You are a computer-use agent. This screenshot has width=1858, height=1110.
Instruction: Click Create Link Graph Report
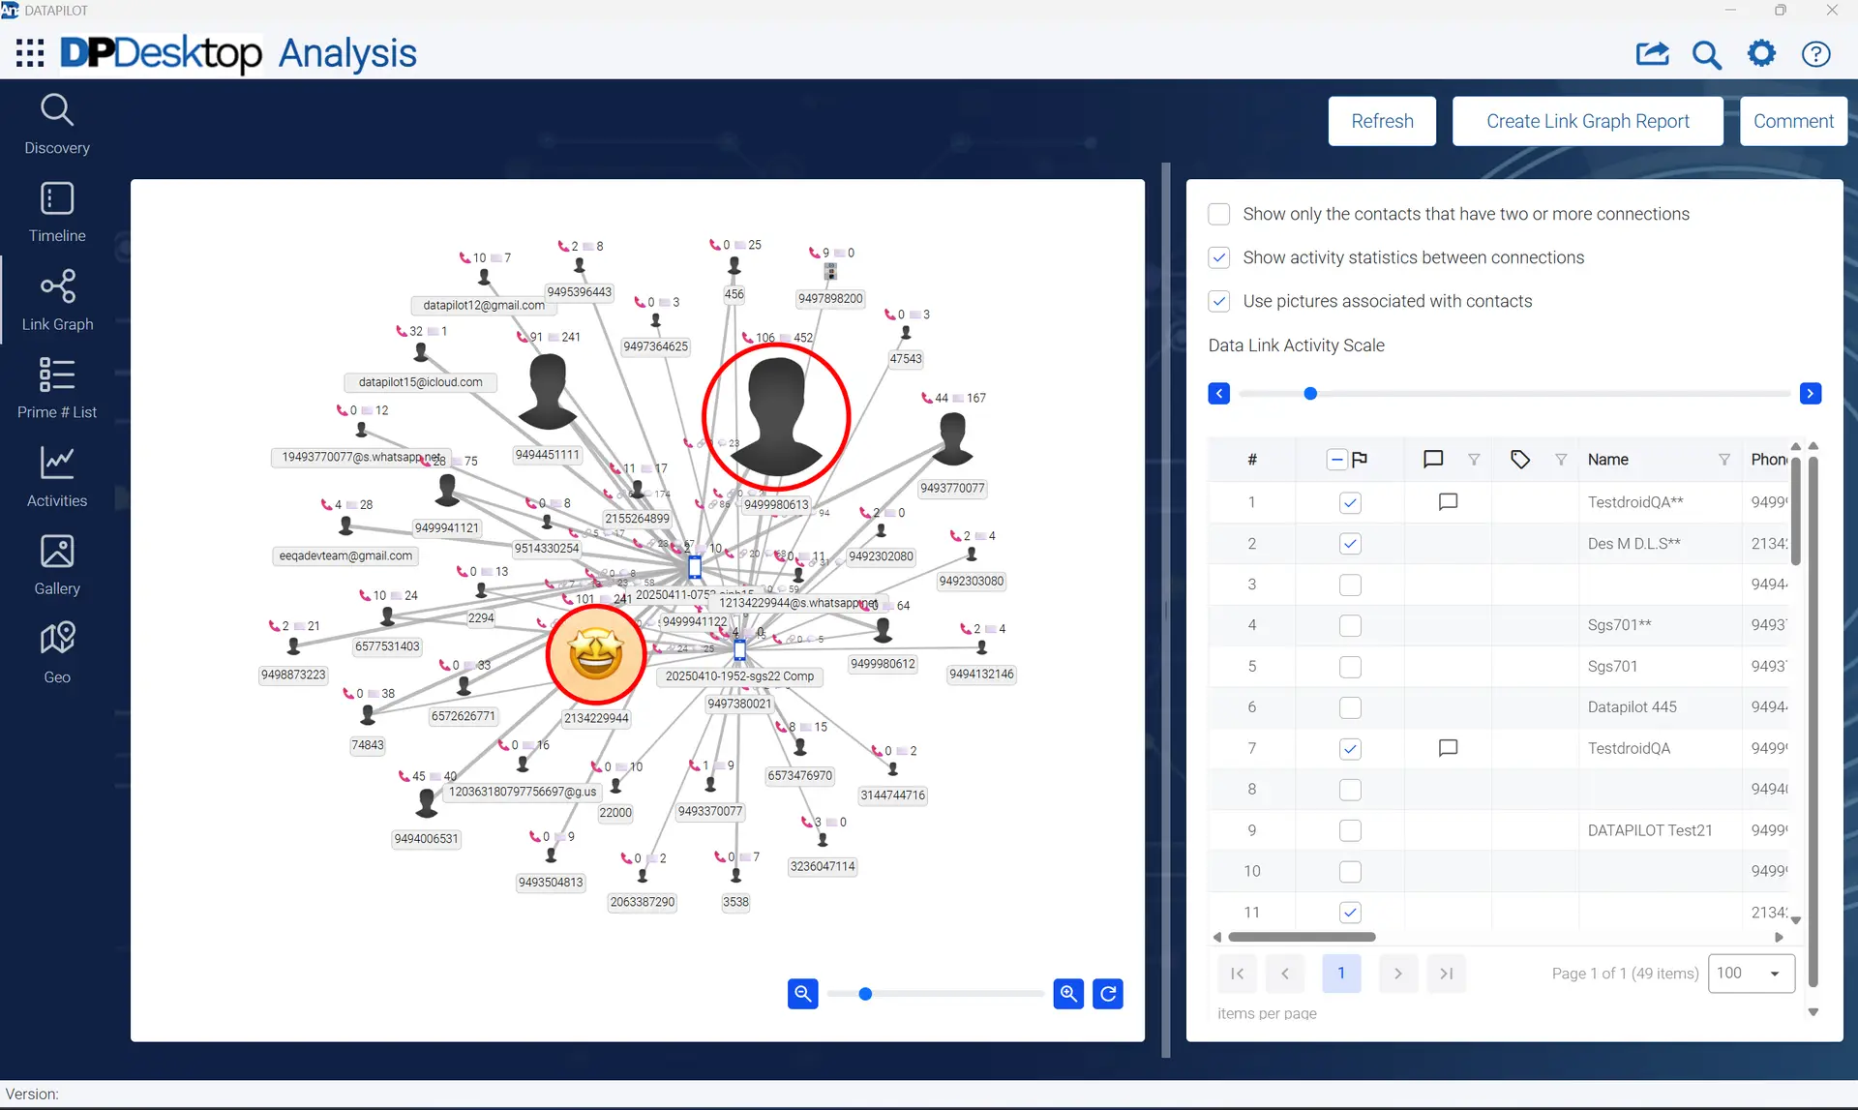click(x=1588, y=121)
